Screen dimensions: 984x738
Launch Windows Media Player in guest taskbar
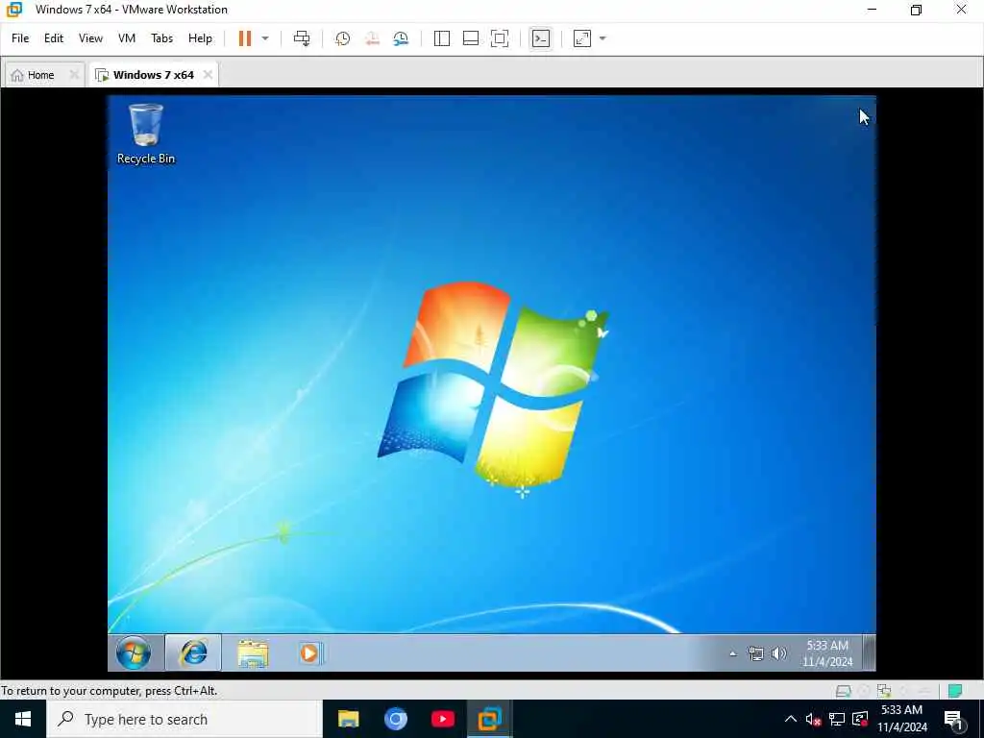[310, 652]
